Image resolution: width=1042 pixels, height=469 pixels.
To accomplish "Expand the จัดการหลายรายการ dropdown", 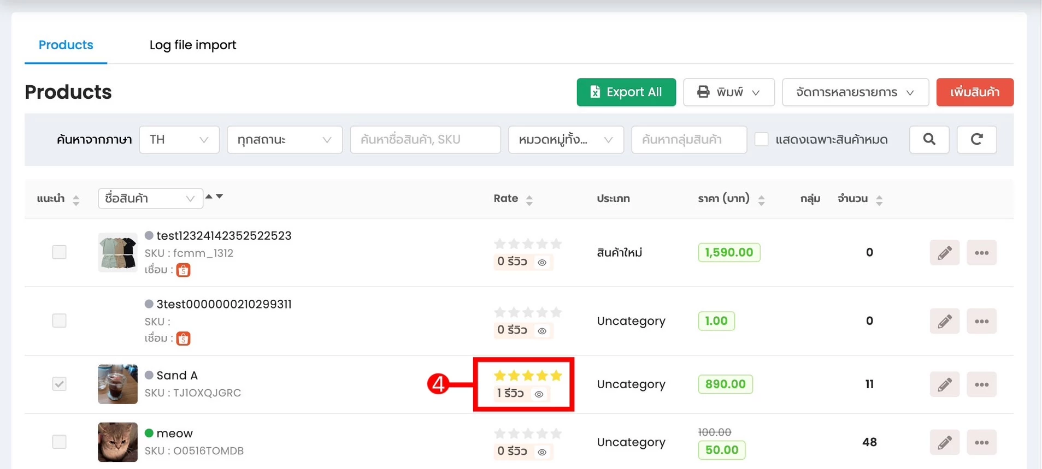I will pyautogui.click(x=855, y=92).
